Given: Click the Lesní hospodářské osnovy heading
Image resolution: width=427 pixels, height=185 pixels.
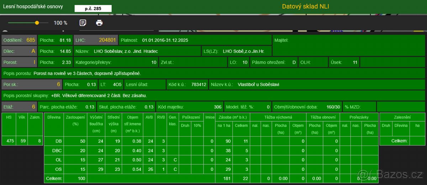Looking at the screenshot, I should pos(33,6).
